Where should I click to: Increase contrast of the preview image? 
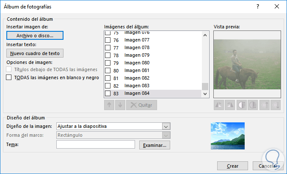click(x=242, y=105)
